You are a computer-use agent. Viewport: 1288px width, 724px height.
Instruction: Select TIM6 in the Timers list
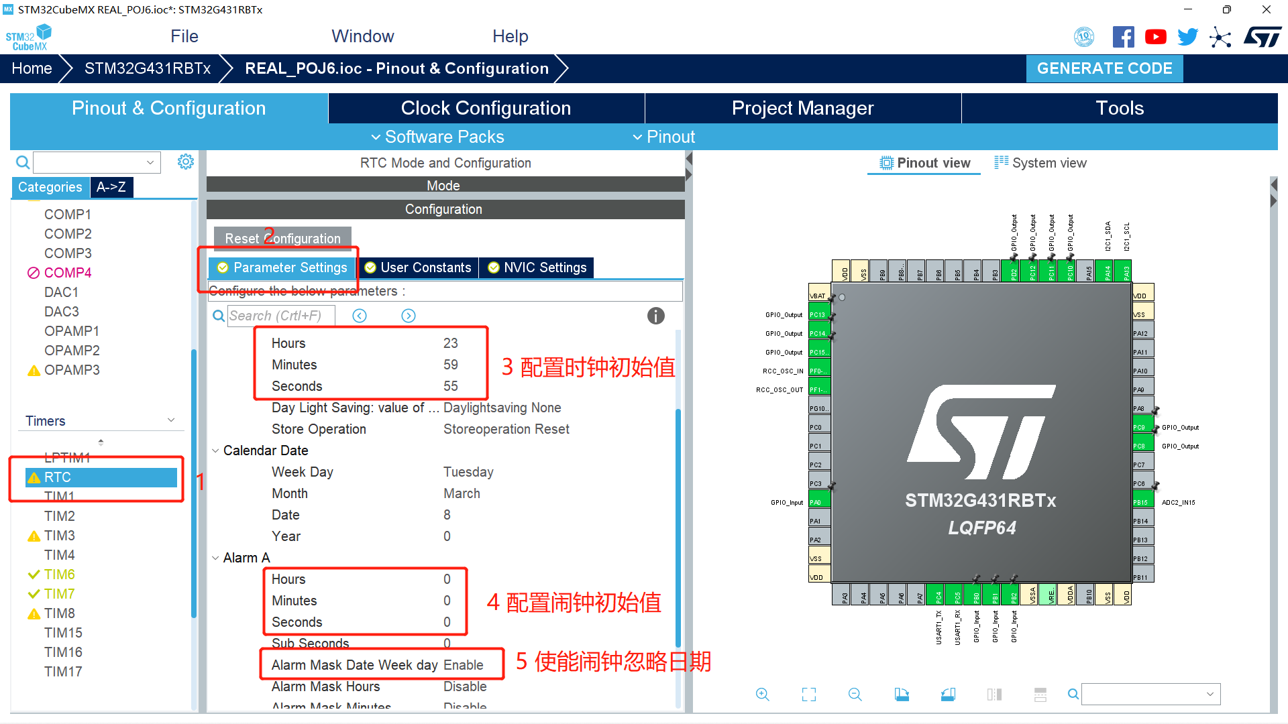pos(59,575)
